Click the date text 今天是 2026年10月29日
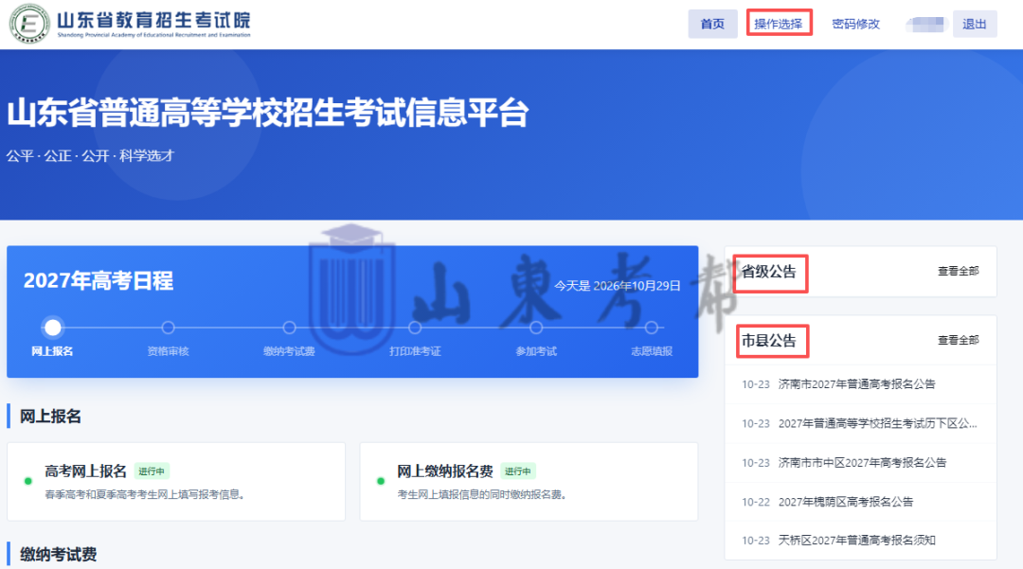The image size is (1023, 569). [x=618, y=286]
